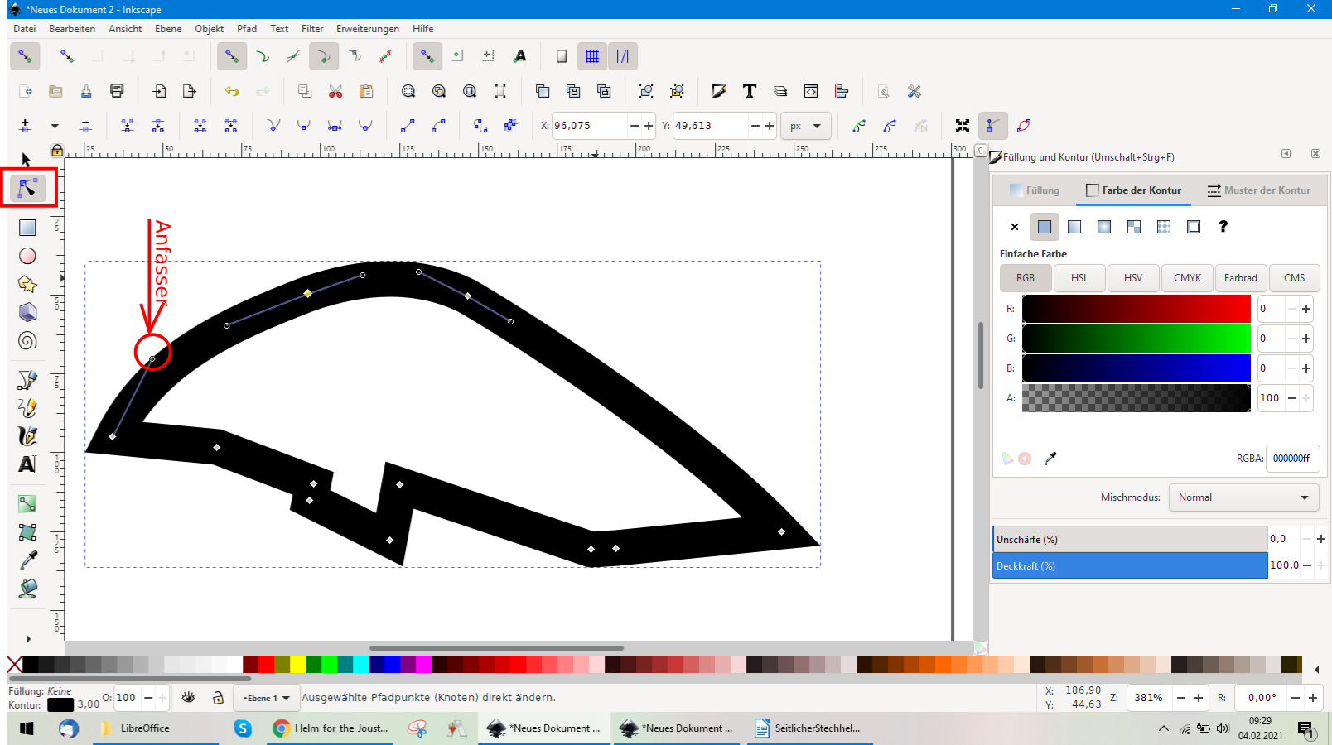Select the Circle/Ellipse tool

tap(27, 256)
